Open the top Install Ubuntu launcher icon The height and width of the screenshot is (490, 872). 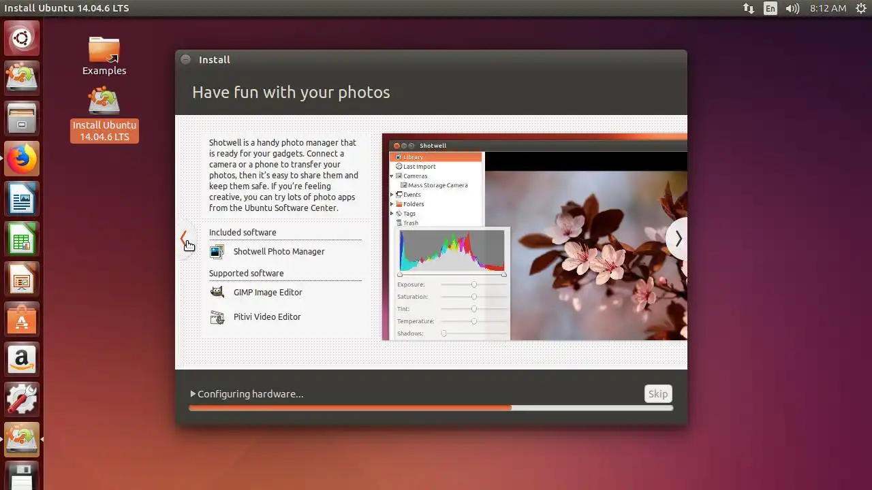(x=22, y=78)
